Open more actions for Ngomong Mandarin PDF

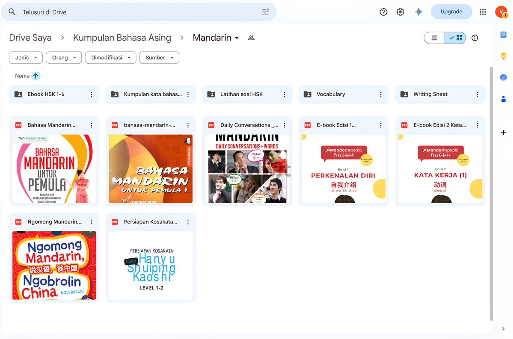[x=92, y=222]
